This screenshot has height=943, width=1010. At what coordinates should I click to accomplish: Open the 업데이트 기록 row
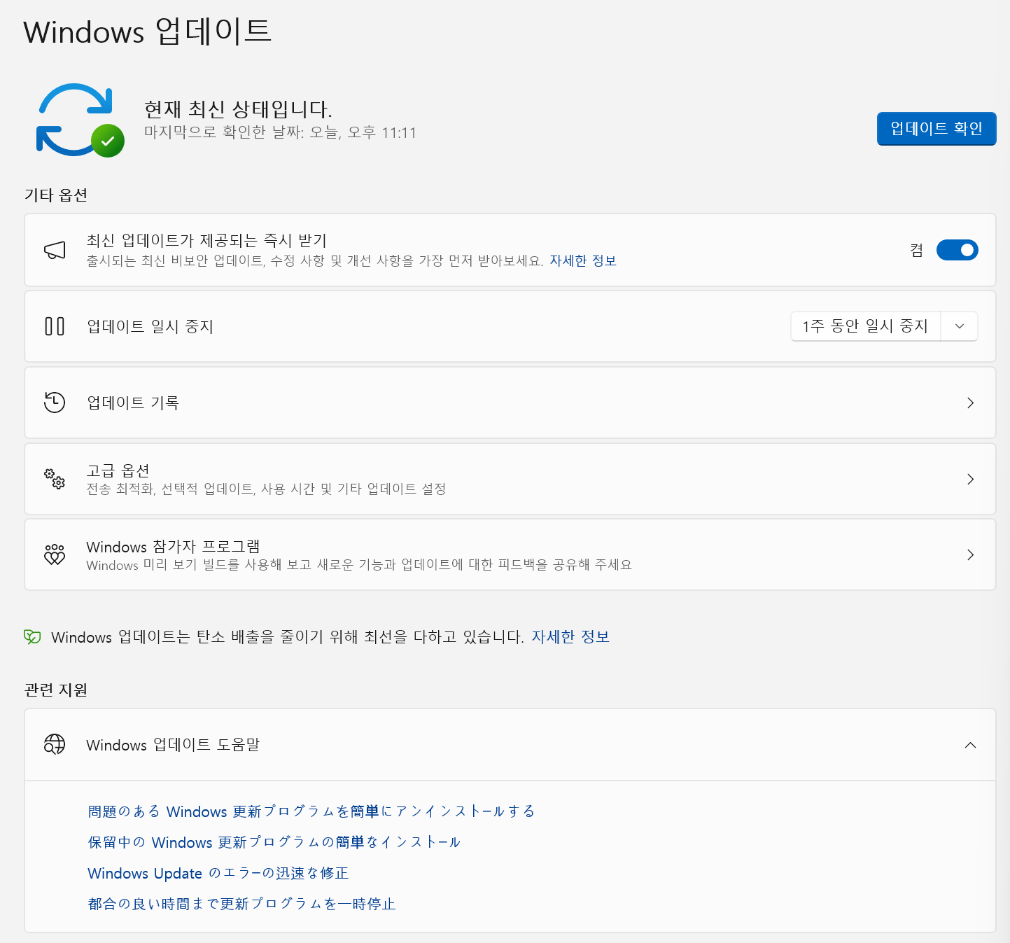[510, 403]
